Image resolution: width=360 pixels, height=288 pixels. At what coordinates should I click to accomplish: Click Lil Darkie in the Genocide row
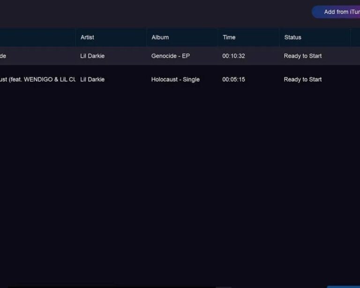point(92,56)
